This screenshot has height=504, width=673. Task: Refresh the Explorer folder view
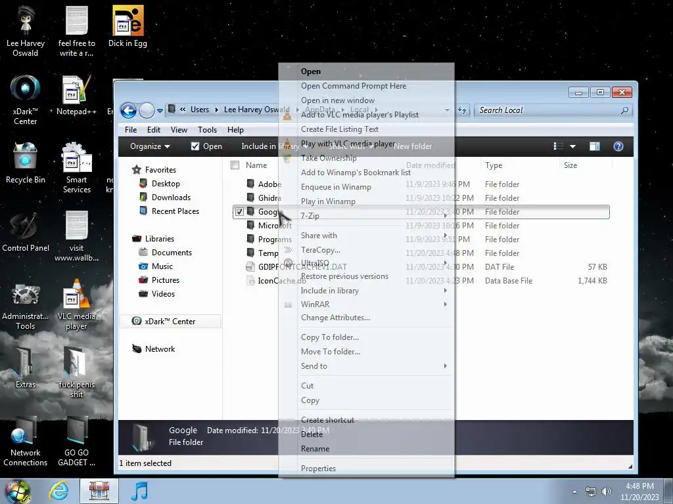coord(462,110)
